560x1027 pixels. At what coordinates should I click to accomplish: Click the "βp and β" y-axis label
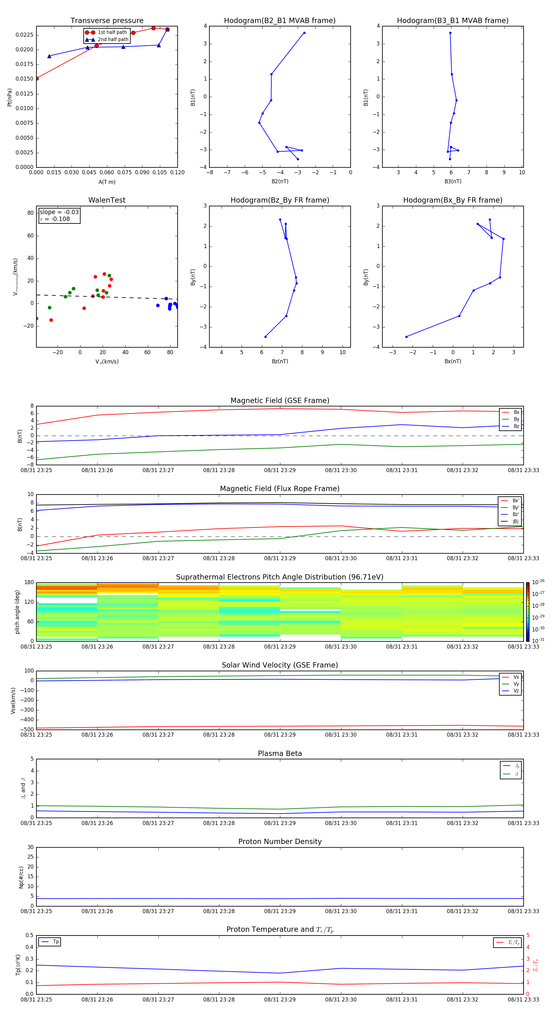(23, 788)
